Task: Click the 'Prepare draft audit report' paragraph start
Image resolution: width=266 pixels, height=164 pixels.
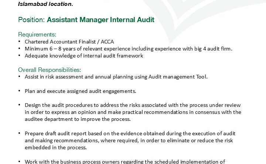Action: [x=55, y=133]
